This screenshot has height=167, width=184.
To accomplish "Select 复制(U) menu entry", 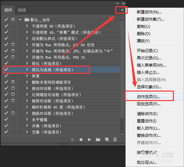I will (x=143, y=27).
